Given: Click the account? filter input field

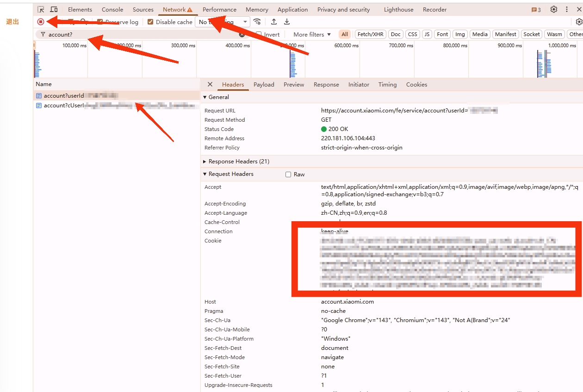Looking at the screenshot, I should tap(139, 35).
